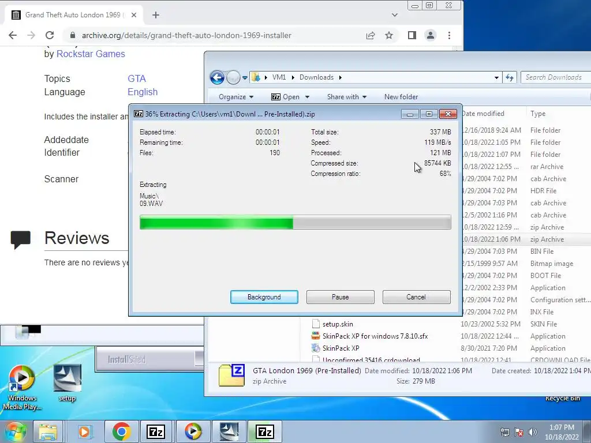
Task: Open orange media player taskbar icon
Action: tap(84, 431)
